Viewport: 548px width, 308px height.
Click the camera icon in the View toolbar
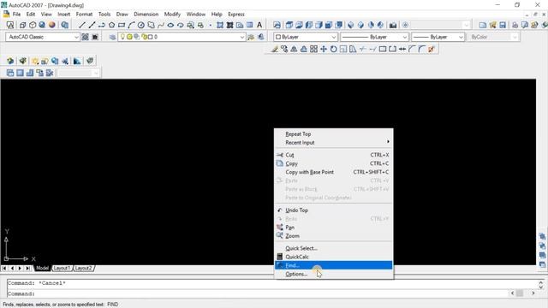point(393,25)
